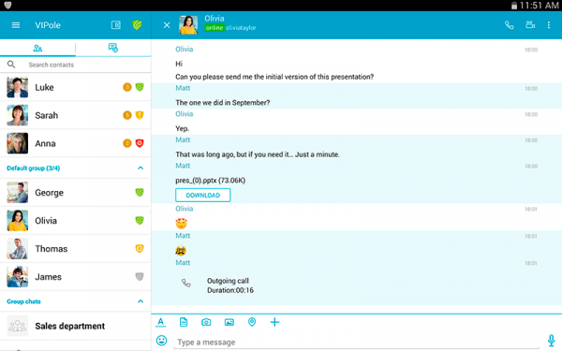This screenshot has width=562, height=351.
Task: Toggle text formatting A icon
Action: pyautogui.click(x=160, y=322)
